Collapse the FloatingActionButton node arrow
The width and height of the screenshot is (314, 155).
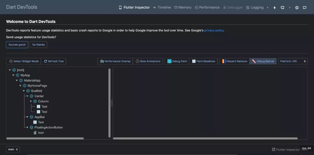(27, 127)
